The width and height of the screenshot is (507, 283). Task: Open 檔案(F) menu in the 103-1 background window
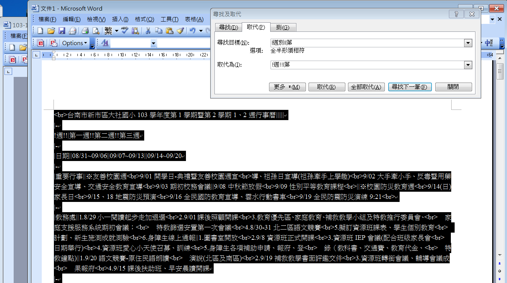pos(19,36)
